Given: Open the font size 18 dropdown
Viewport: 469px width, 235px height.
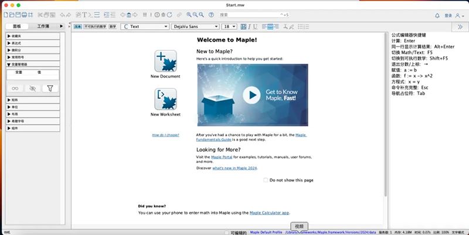Looking at the screenshot, I should 229,26.
